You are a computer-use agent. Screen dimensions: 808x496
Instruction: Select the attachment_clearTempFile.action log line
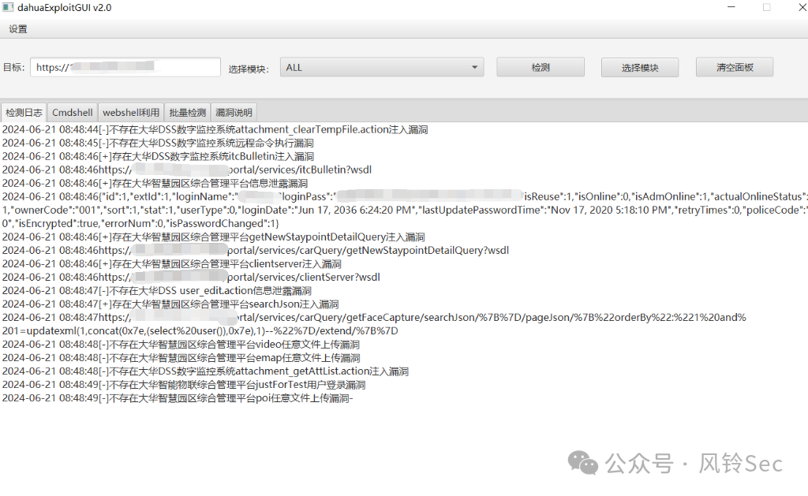point(215,130)
